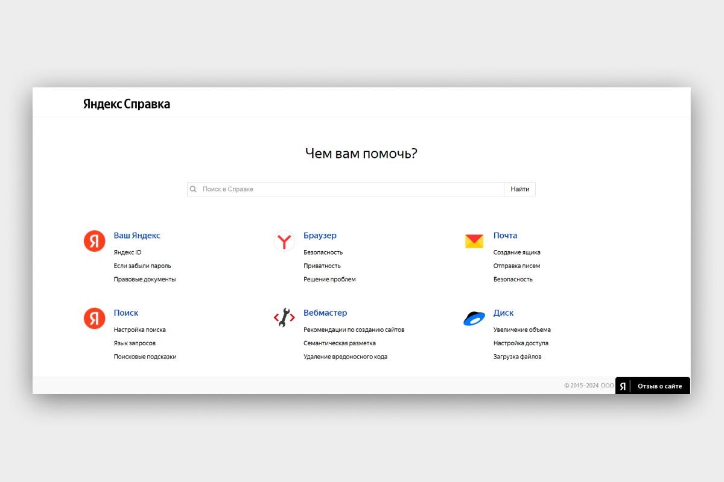Screen dimensions: 724x482
Task: Open the Увеличение объема link
Action: (522, 330)
